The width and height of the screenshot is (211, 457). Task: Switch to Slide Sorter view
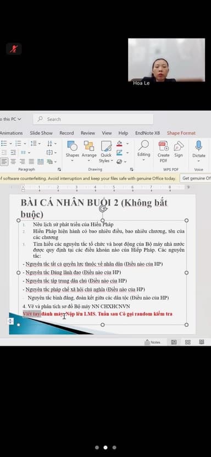[x=188, y=342]
